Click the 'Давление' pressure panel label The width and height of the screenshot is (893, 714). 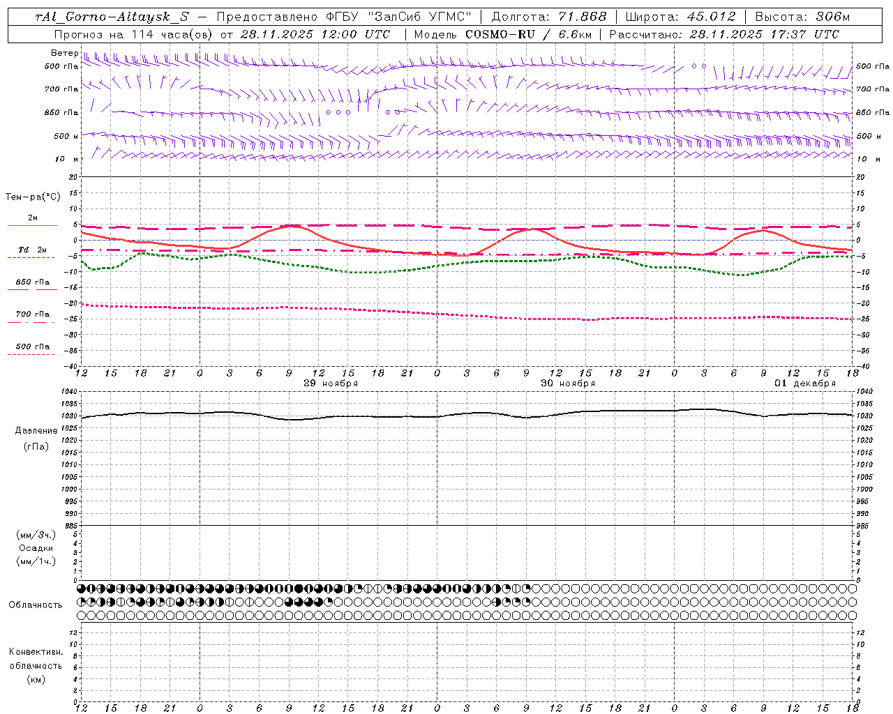tap(36, 430)
